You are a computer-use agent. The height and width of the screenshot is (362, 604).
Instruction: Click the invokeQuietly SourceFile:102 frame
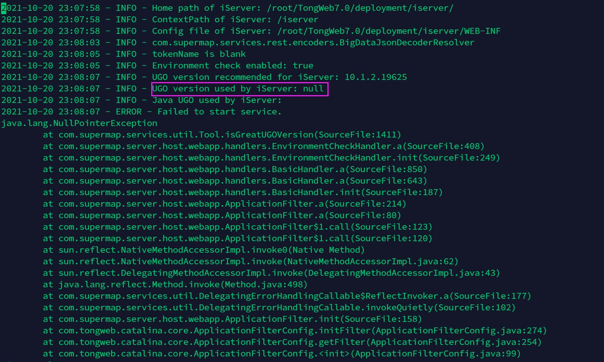279,307
